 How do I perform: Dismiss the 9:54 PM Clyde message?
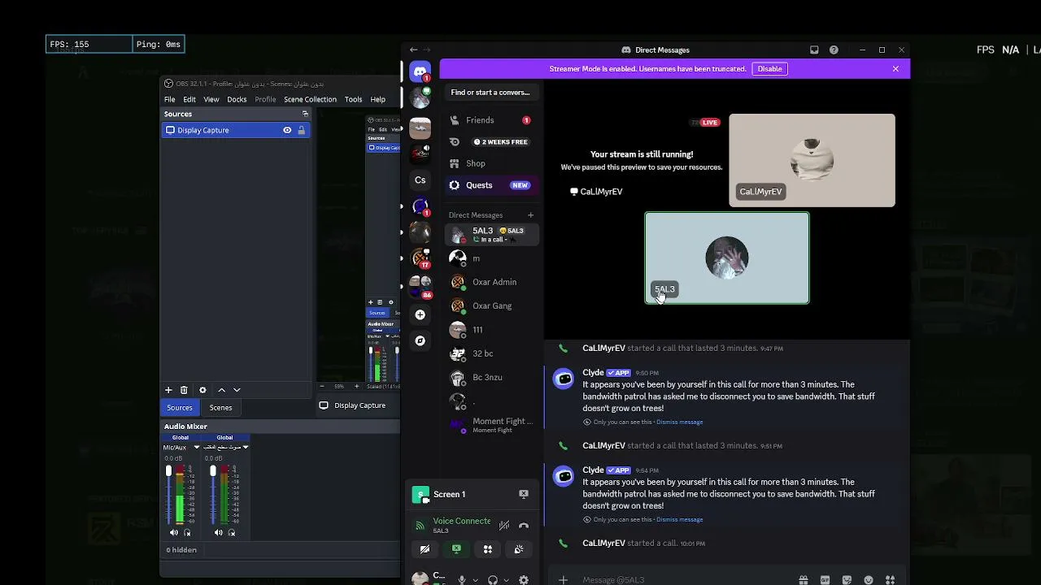click(679, 520)
